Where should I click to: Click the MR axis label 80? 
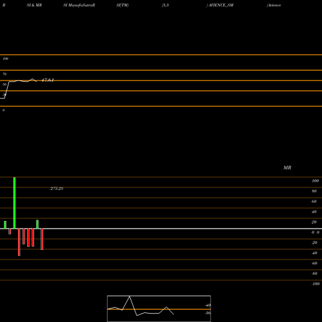[314, 191]
